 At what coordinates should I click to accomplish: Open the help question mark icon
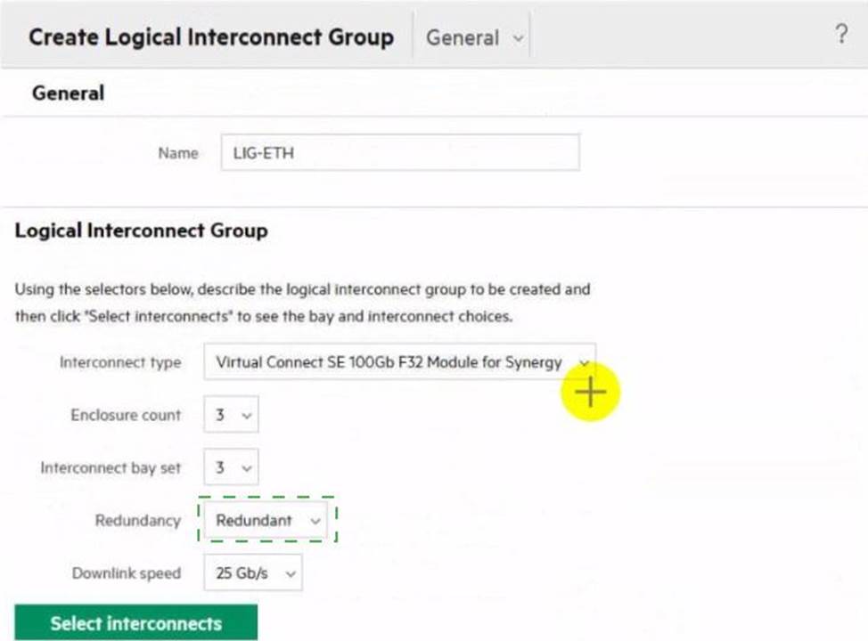tap(840, 36)
